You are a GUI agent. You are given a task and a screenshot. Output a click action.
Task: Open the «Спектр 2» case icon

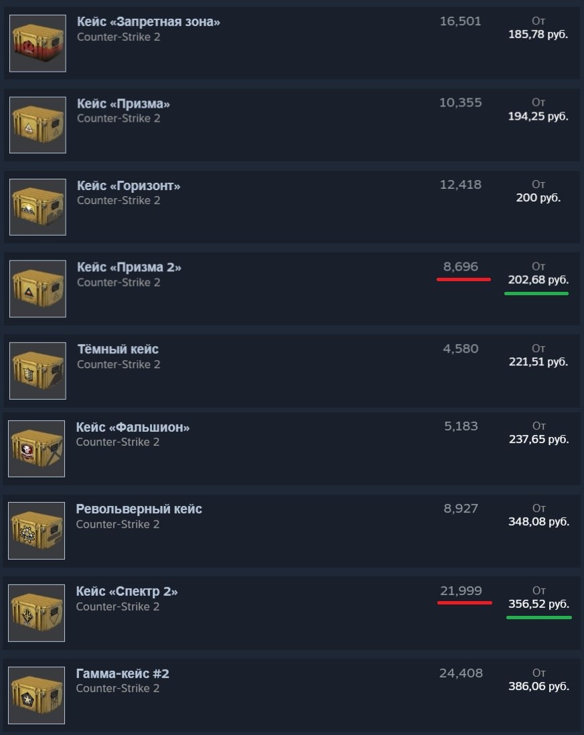point(37,612)
